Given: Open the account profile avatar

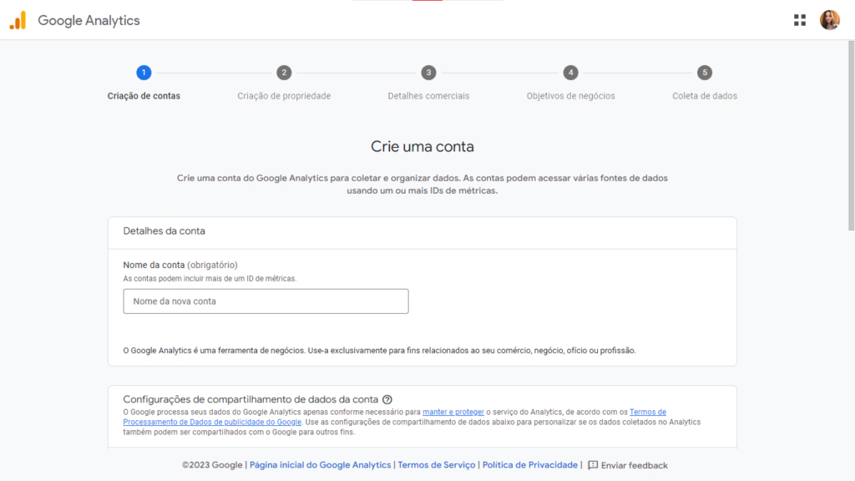Looking at the screenshot, I should (x=829, y=20).
